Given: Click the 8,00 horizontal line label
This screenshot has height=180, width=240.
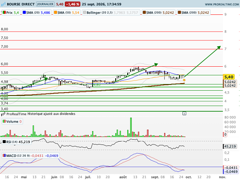Looking at the screenshot, I should (x=4, y=29).
